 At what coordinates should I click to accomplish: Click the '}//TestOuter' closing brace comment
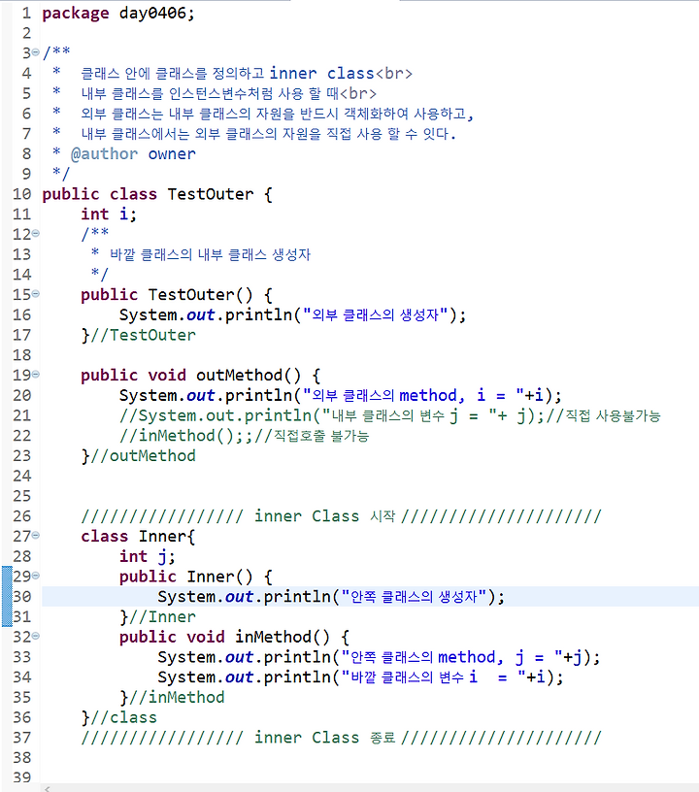click(139, 335)
